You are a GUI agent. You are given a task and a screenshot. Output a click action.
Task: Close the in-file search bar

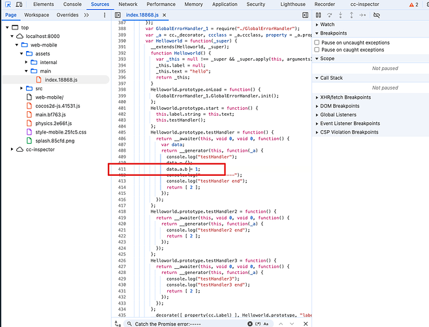pyautogui.click(x=306, y=324)
